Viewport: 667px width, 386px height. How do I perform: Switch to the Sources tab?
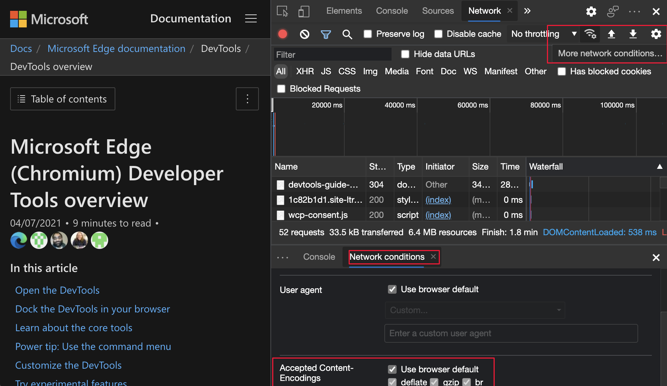(438, 11)
